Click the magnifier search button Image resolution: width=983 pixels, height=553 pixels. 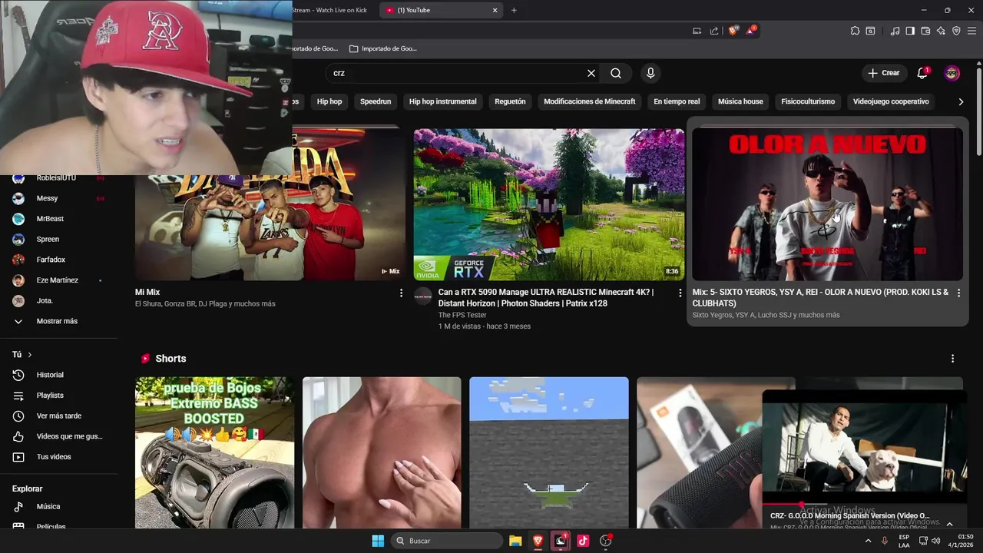coord(616,73)
